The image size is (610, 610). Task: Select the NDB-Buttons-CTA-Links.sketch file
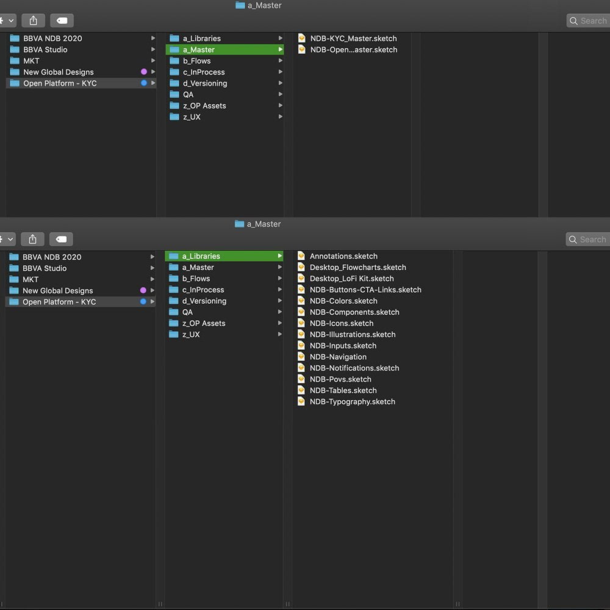point(365,290)
